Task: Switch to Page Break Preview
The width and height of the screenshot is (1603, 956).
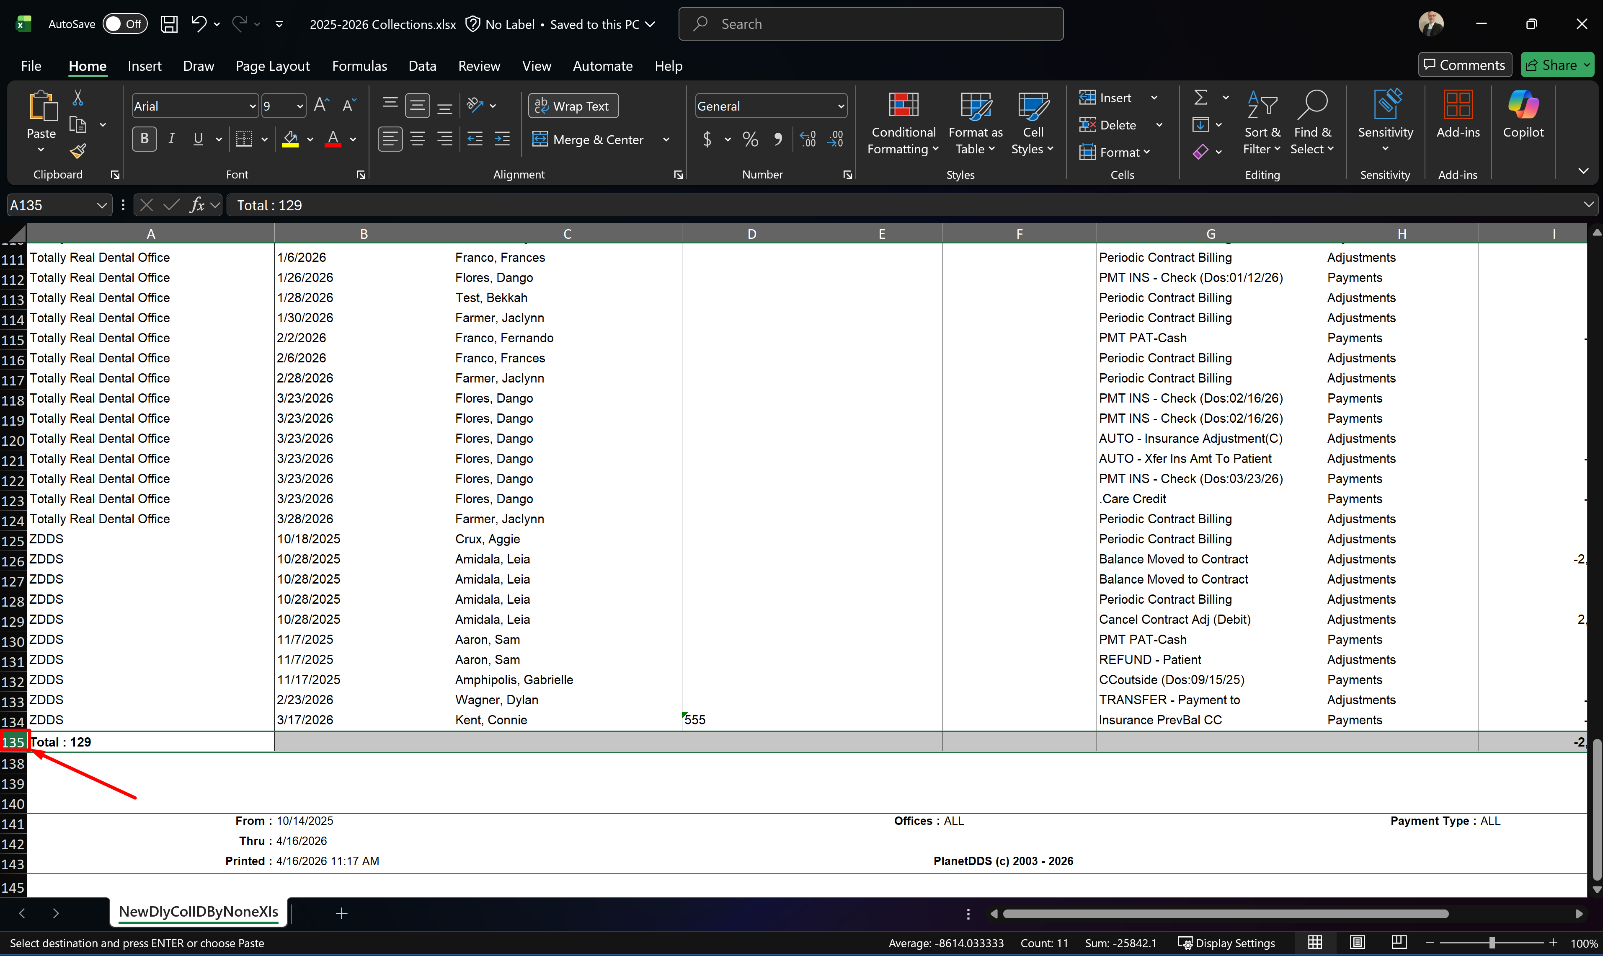Action: [1399, 943]
